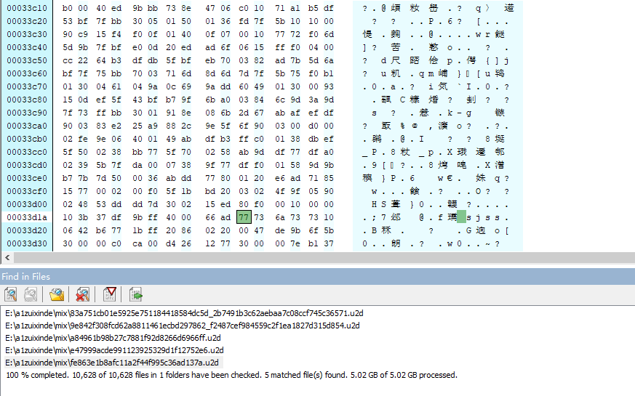Click offset 00033c10 in address column
Image resolution: width=635 pixels, height=396 pixels.
click(x=27, y=8)
